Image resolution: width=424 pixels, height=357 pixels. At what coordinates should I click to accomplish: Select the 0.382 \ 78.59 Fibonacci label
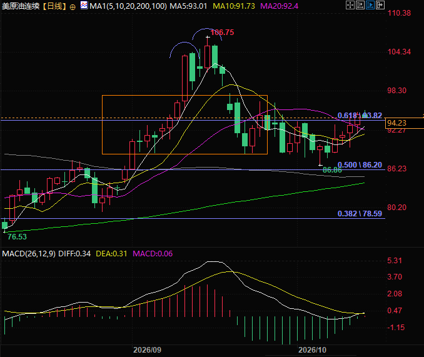point(360,214)
